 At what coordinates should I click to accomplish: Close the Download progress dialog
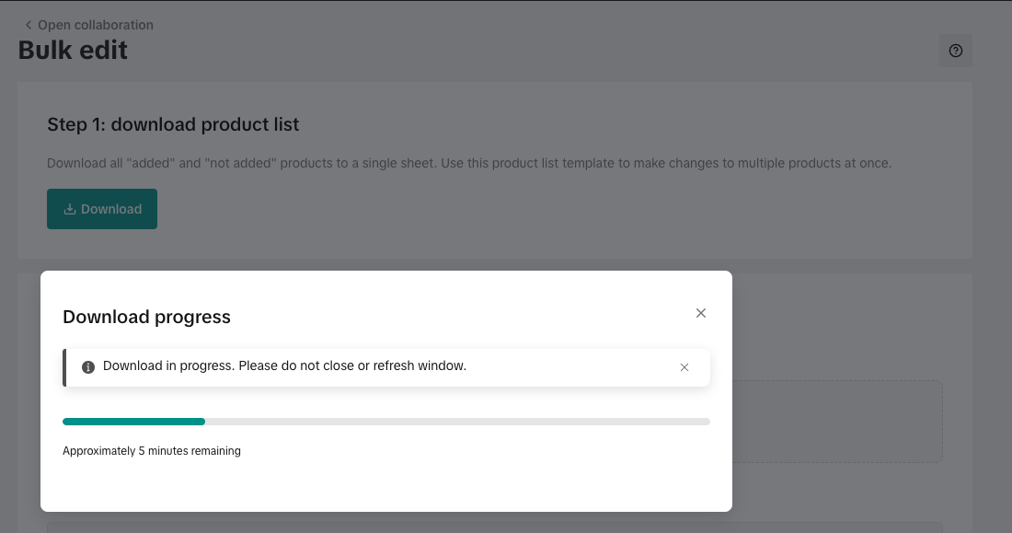point(701,313)
